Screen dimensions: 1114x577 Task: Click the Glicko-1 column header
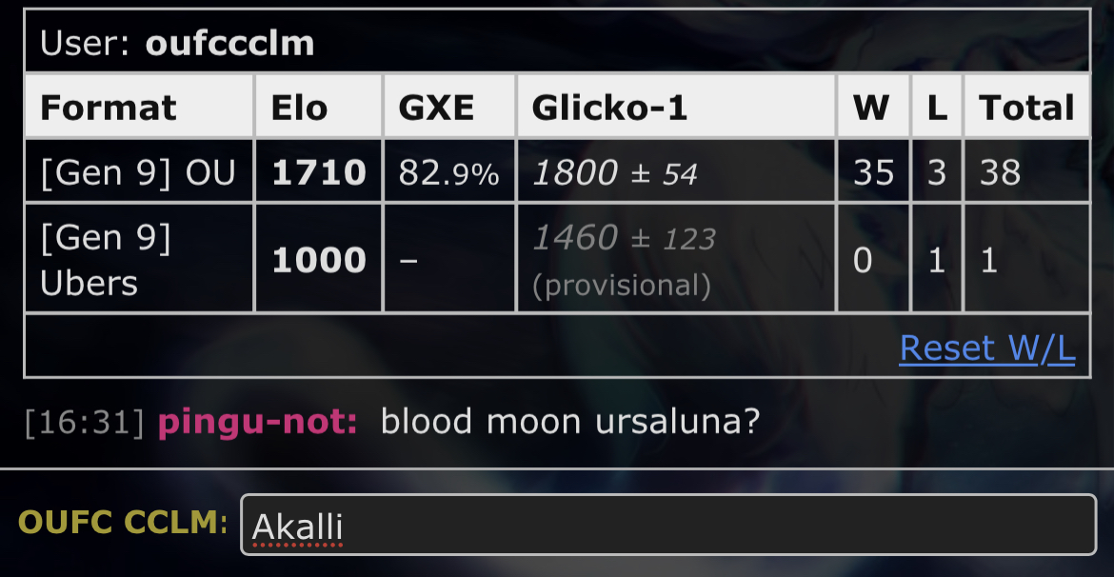609,108
